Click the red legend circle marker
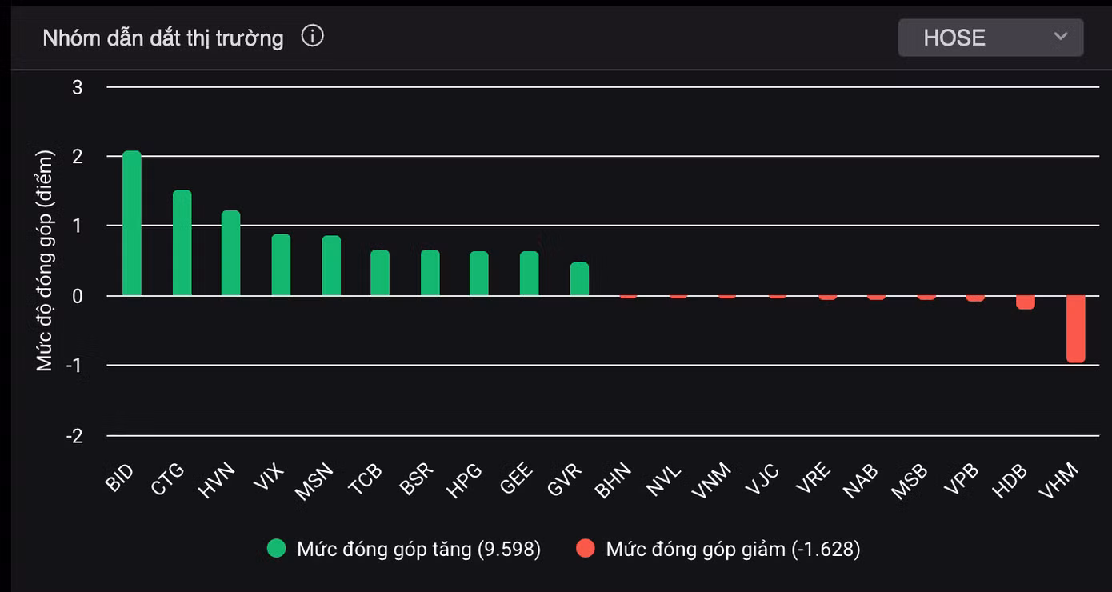Screen dimensions: 1112x592 click(586, 549)
